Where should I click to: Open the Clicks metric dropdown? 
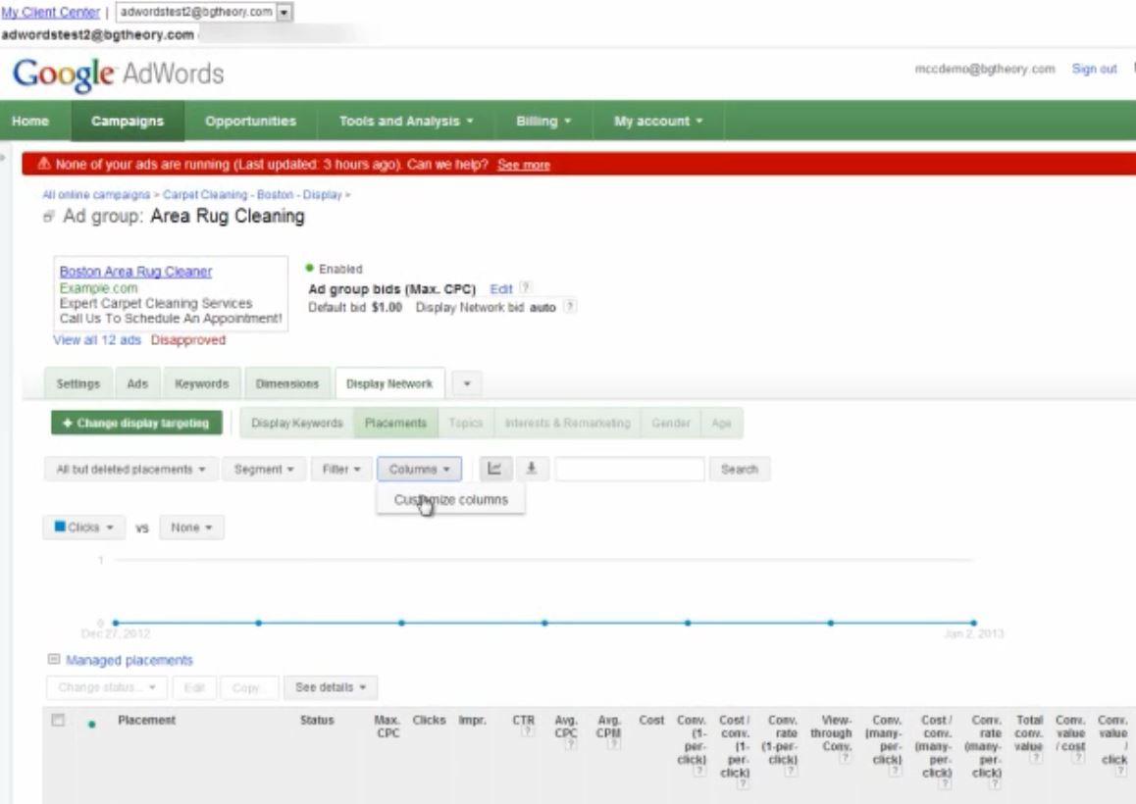(x=83, y=528)
